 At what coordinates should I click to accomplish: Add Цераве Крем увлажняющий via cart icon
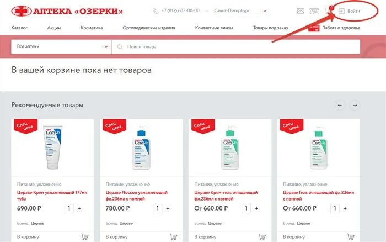pyautogui.click(x=85, y=237)
